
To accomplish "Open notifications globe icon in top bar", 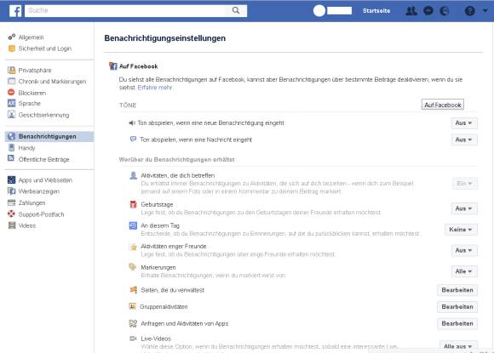I will click(445, 11).
